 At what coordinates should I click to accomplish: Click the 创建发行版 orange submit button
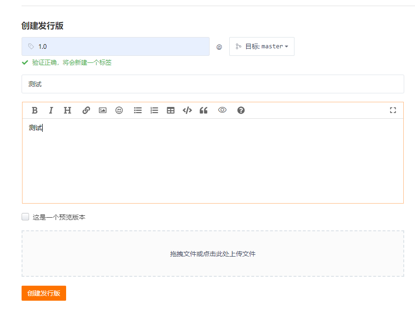tap(44, 293)
